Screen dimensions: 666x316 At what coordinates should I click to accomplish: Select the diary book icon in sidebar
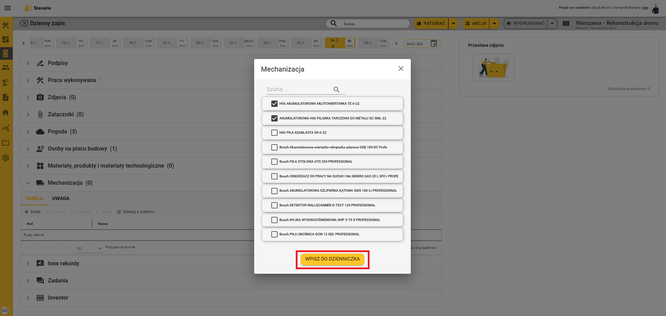tap(6, 53)
